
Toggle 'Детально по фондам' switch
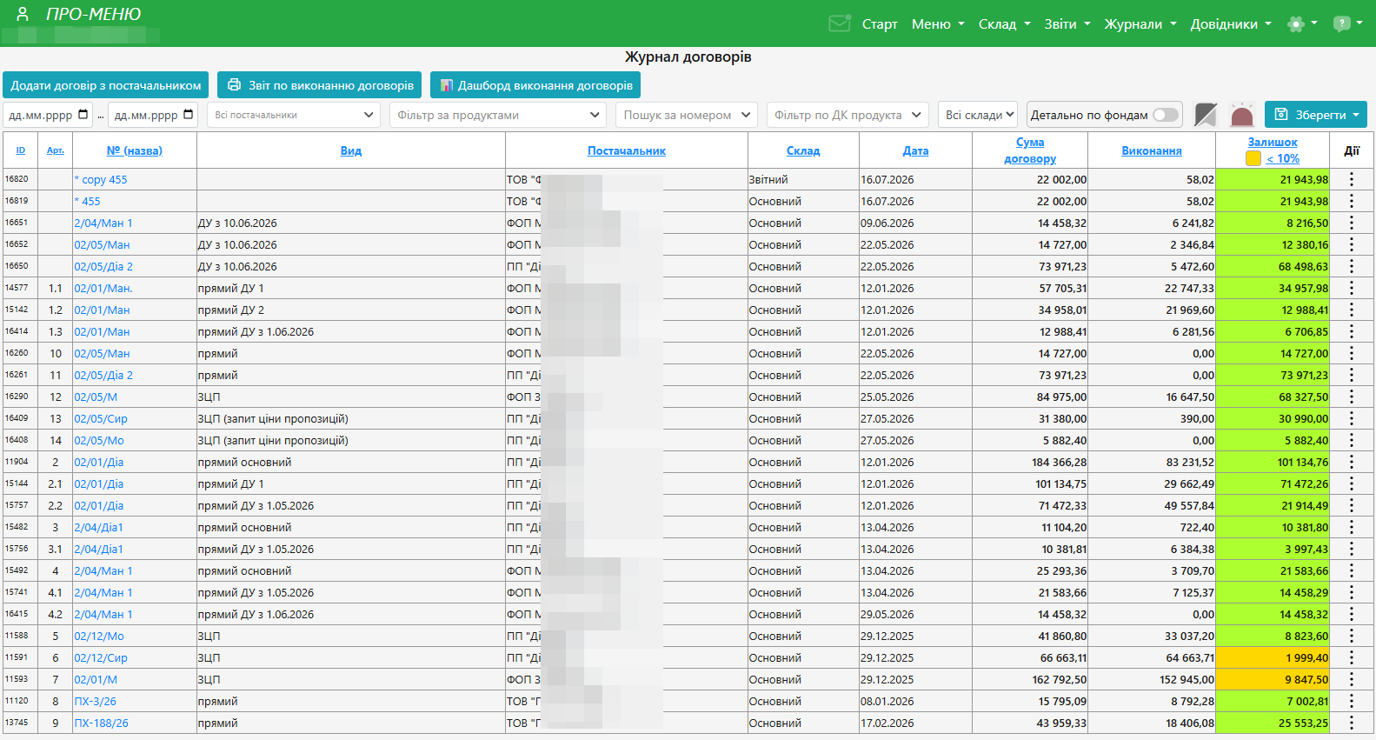pos(1165,115)
